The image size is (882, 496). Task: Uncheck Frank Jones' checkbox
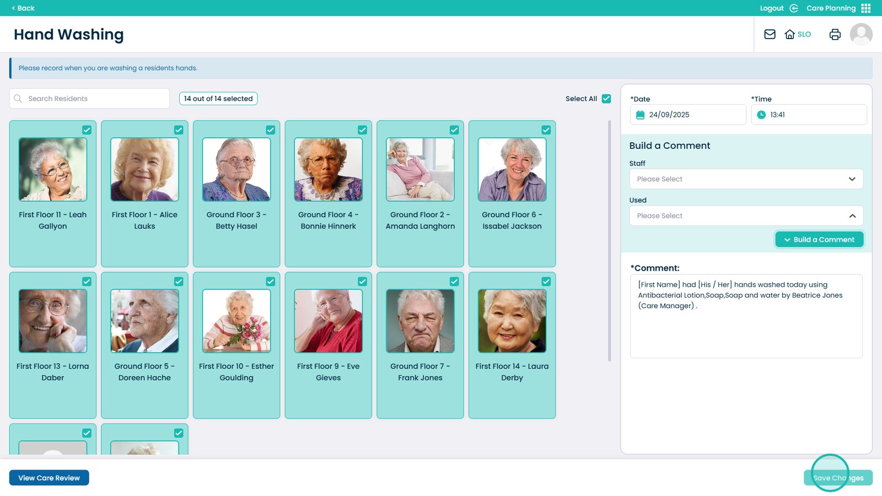(454, 282)
